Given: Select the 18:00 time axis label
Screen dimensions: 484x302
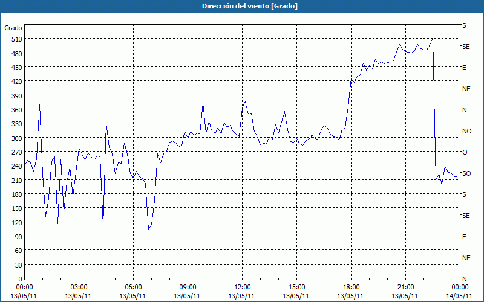Looking at the screenshot, I should [351, 288].
